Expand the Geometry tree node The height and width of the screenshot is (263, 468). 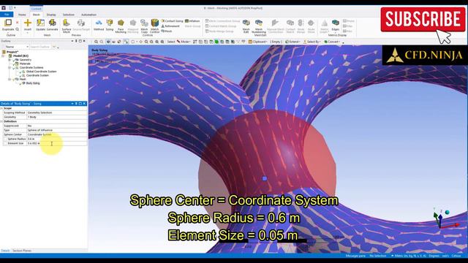pos(10,60)
